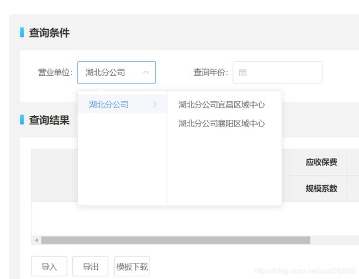Click the 导入 button
Viewport: 359px width, 279px height.
tap(49, 266)
